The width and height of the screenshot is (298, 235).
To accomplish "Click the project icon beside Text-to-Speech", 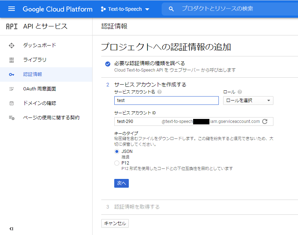I will click(x=103, y=9).
